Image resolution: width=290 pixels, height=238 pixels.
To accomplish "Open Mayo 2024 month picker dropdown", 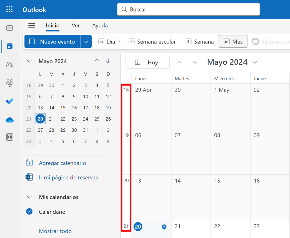I will (x=255, y=63).
